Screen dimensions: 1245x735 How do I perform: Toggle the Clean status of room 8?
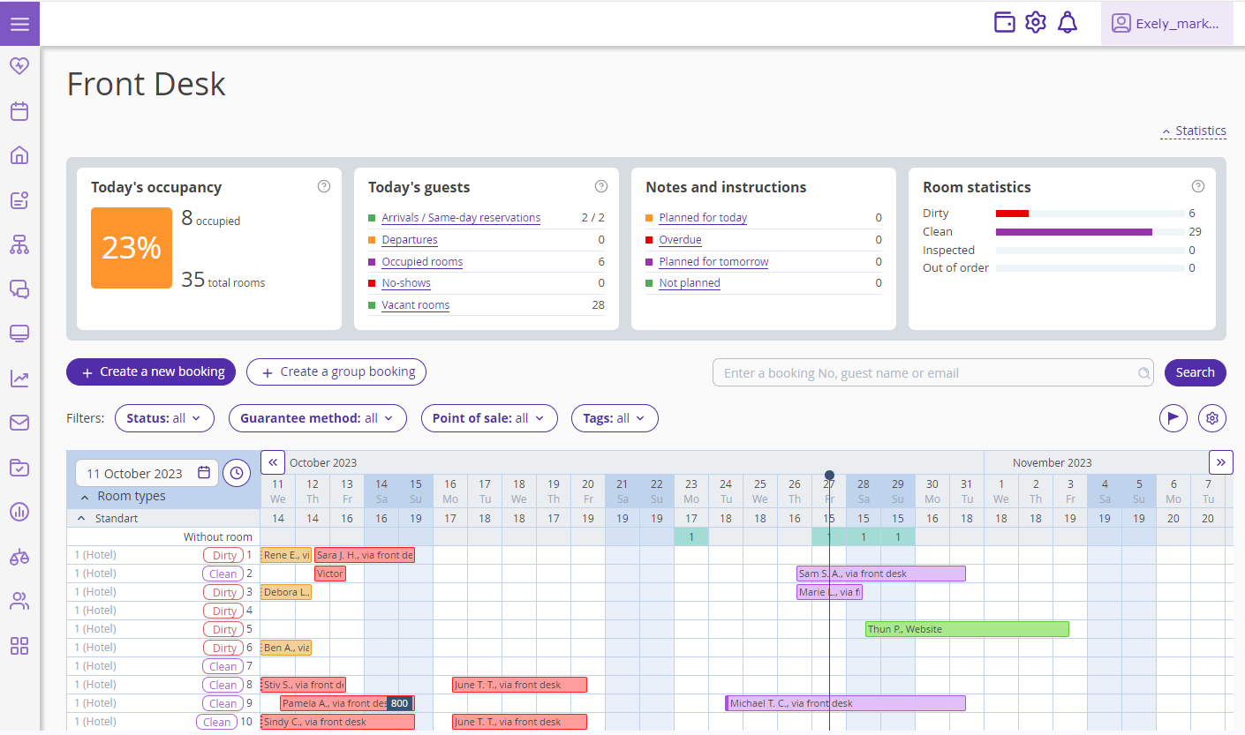click(223, 685)
